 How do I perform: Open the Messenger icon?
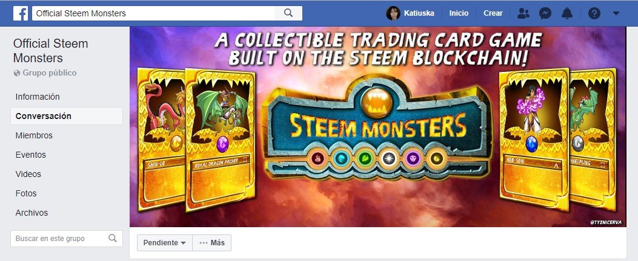point(545,13)
